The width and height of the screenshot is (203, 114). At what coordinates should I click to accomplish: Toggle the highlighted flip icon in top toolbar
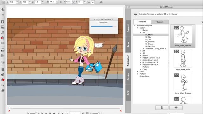click(x=93, y=2)
